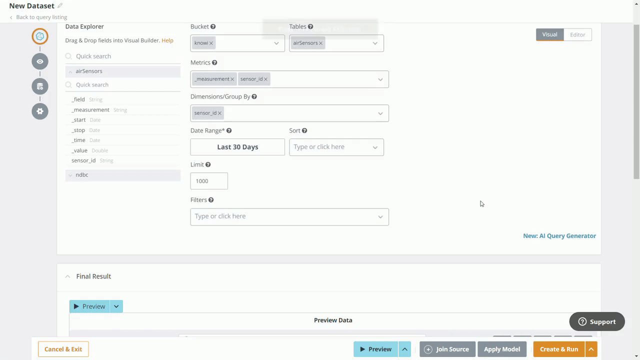The width and height of the screenshot is (640, 360).
Task: Select the Visual tab
Action: [x=549, y=34]
